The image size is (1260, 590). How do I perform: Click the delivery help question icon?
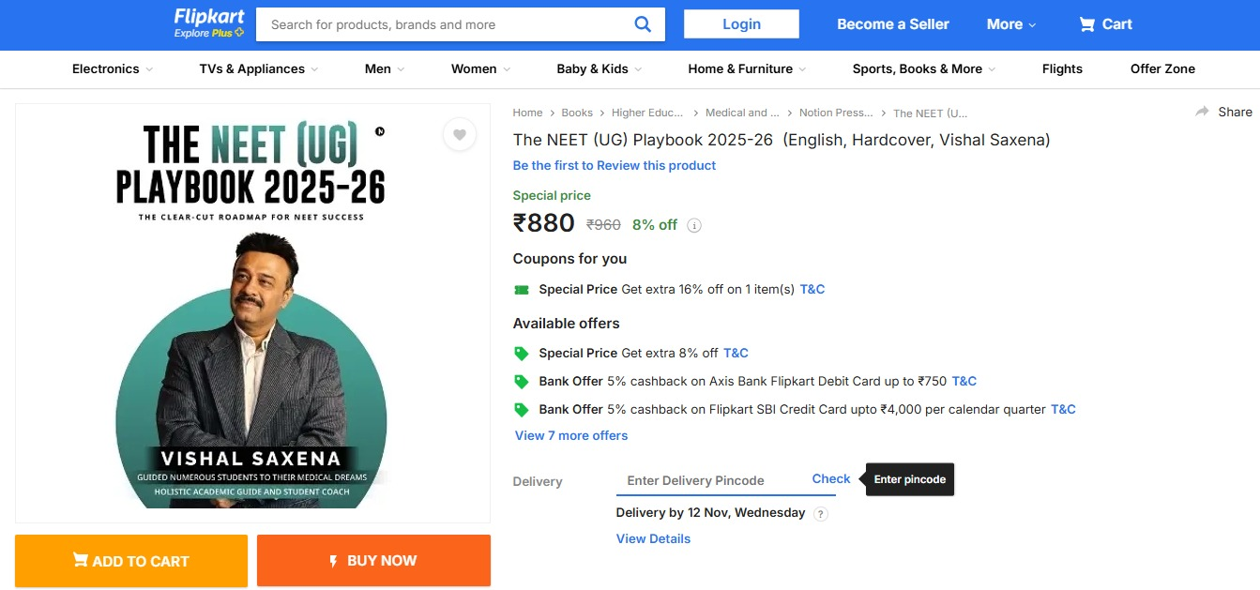click(x=821, y=514)
